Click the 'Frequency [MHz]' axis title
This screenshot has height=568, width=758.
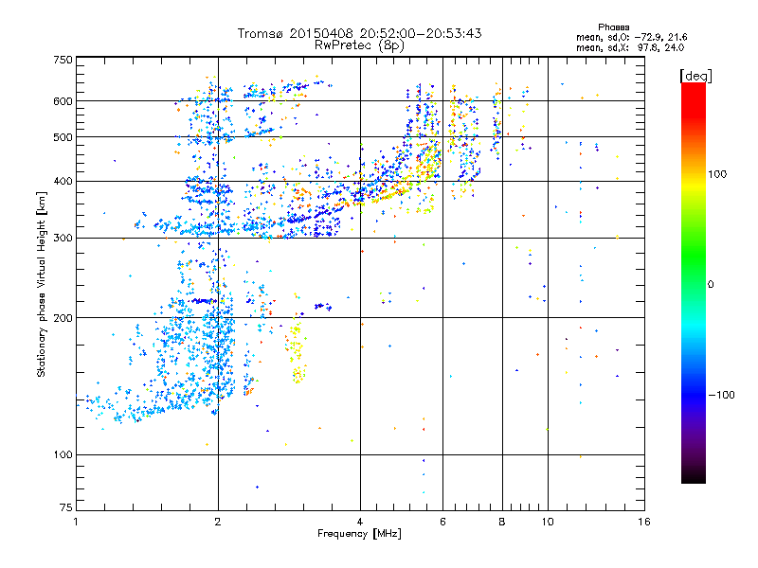(x=359, y=534)
